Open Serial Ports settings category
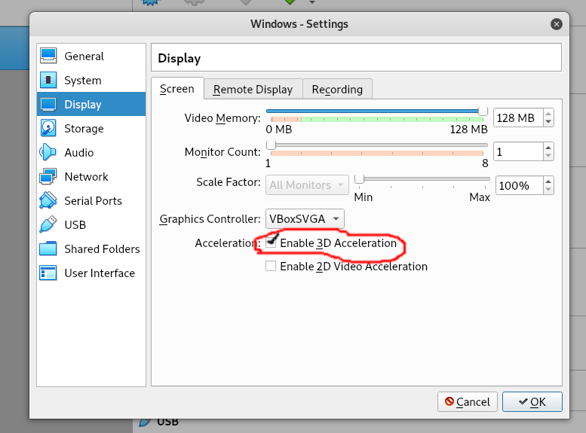This screenshot has width=586, height=433. 91,200
